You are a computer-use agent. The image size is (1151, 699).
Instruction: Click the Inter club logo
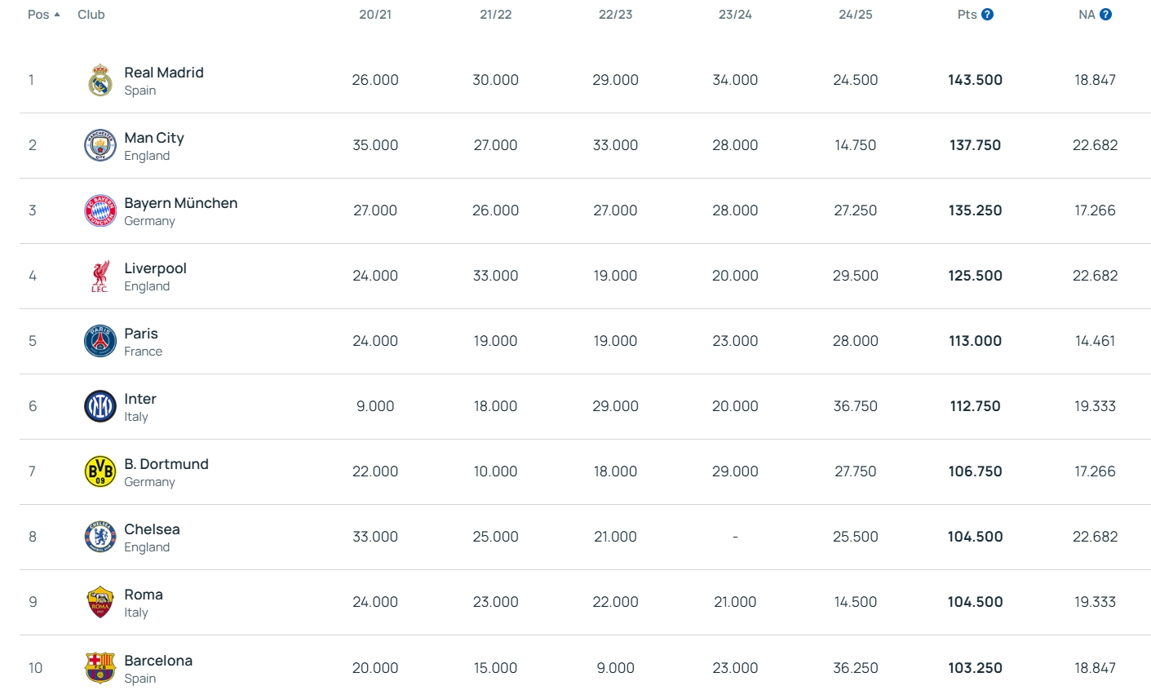100,406
